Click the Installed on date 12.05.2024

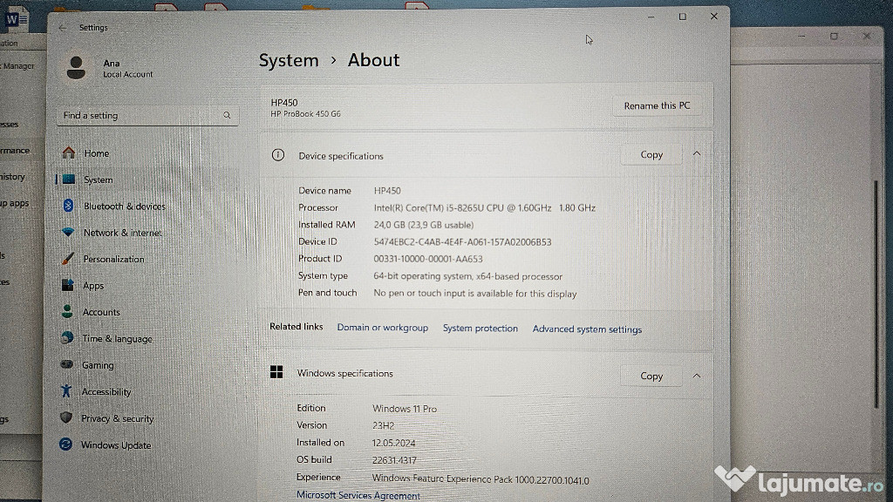click(x=393, y=443)
